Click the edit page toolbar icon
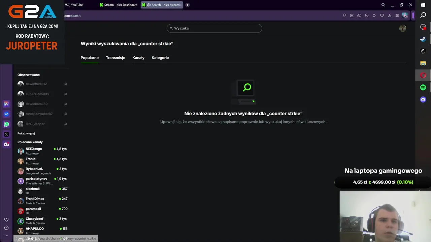This screenshot has height=242, width=431. 352,15
